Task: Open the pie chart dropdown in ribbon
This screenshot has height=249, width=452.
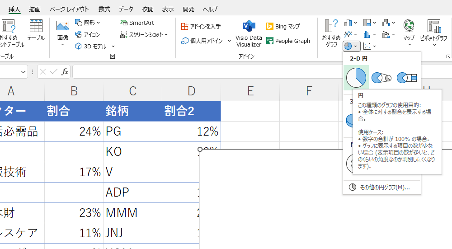Action: coord(351,46)
